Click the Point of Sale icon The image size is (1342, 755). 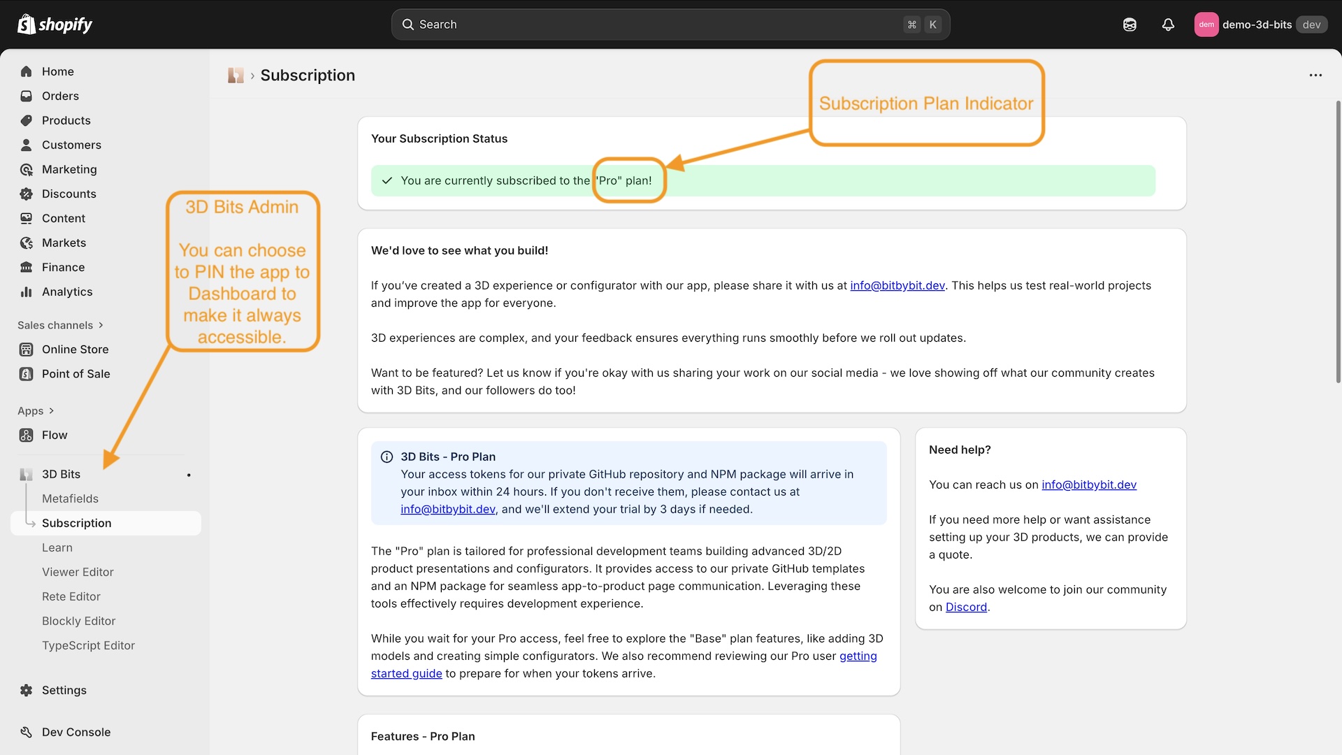(x=27, y=374)
